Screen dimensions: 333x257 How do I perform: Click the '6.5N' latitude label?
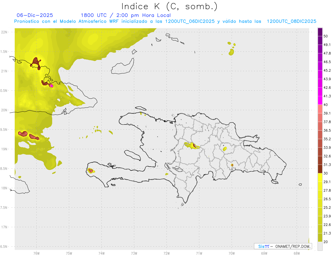point(4,246)
